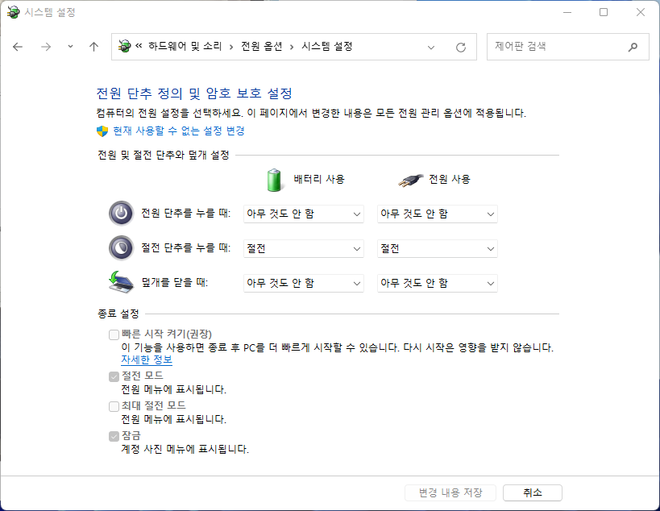
Task: Click '덮개를 닫을 때:' label
Action: [175, 282]
